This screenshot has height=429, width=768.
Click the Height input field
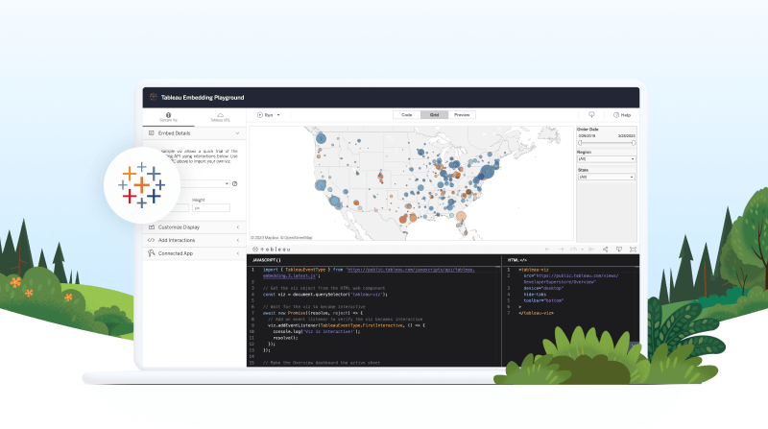tap(211, 207)
